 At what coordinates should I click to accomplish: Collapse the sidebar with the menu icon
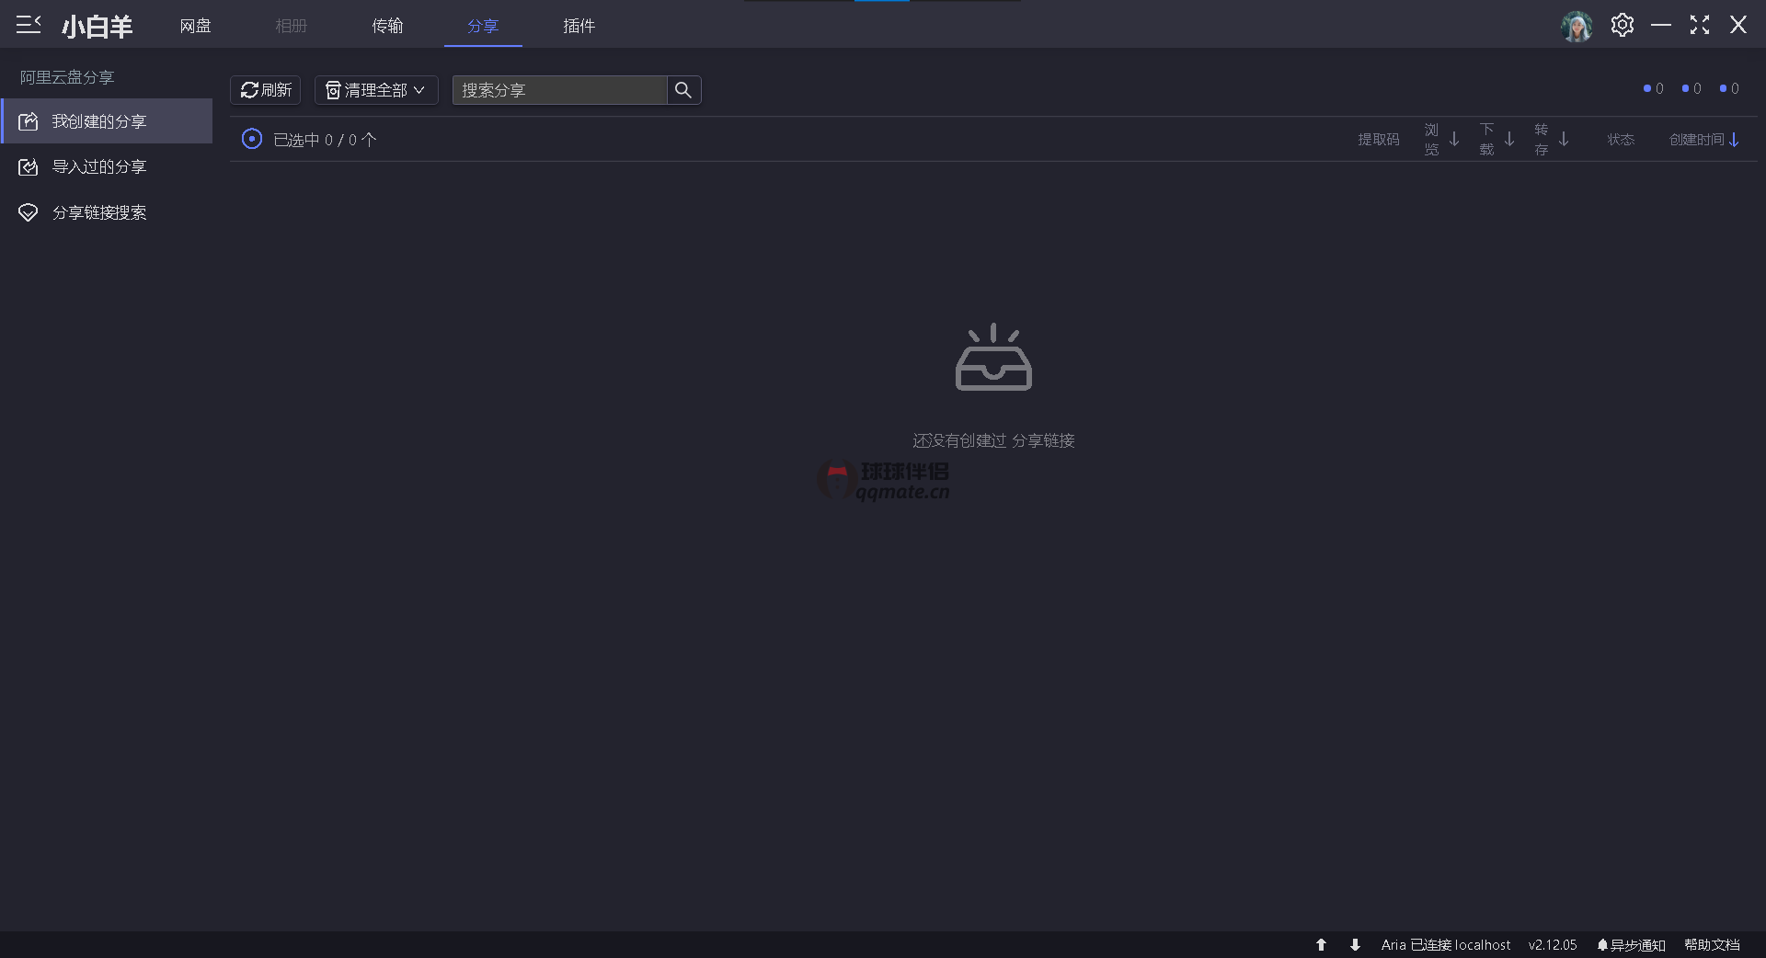click(29, 25)
